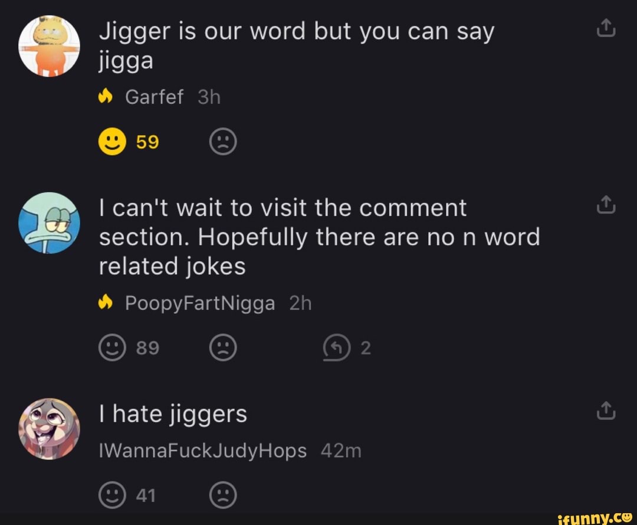Open IWannaFuckJudyHops user profile

point(203,451)
